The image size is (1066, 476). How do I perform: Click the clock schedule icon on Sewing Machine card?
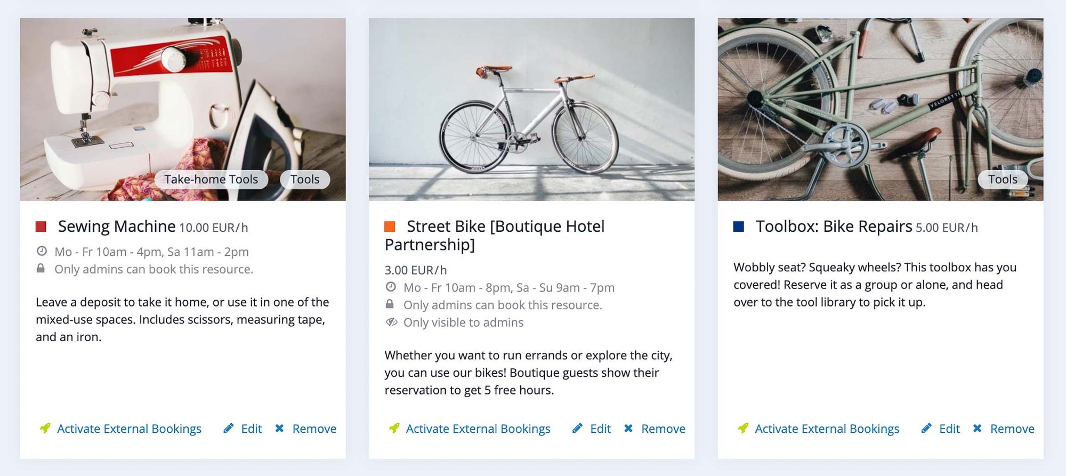[x=42, y=251]
